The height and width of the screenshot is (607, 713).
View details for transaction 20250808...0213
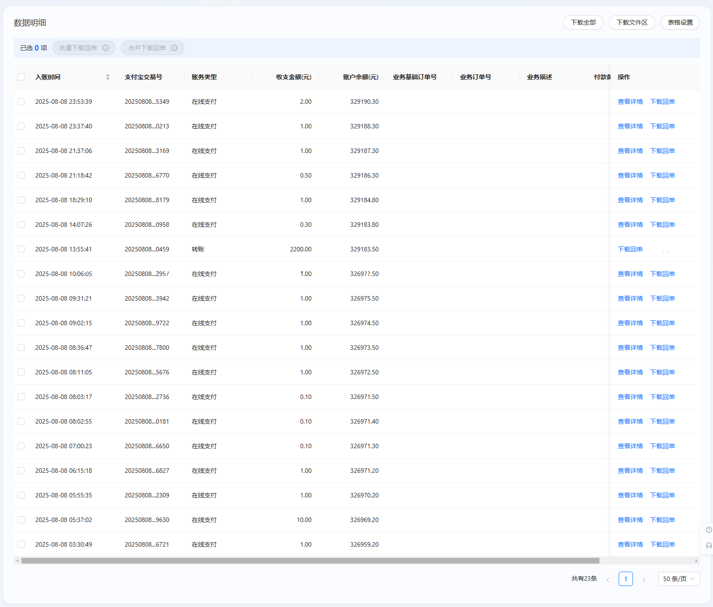pyautogui.click(x=630, y=126)
